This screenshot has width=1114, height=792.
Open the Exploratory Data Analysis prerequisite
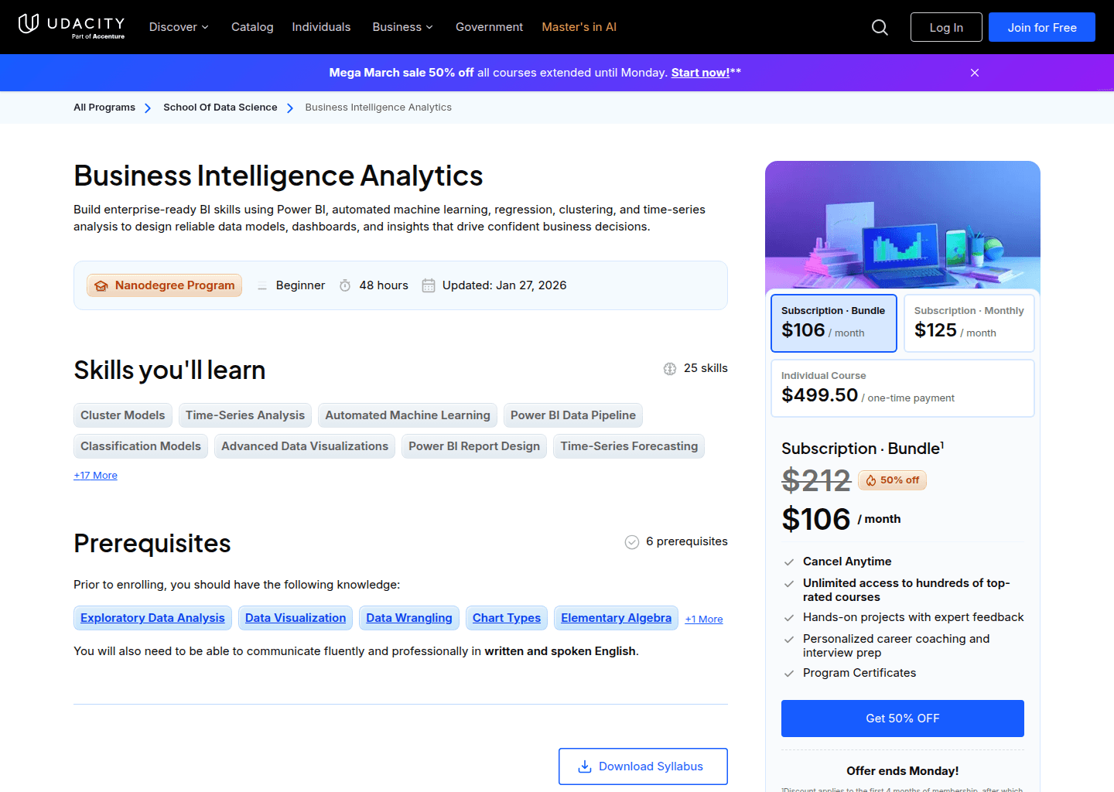pos(152,618)
